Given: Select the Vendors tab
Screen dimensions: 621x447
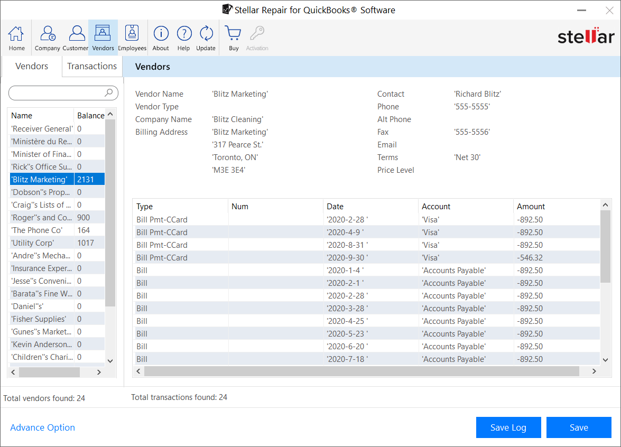Looking at the screenshot, I should 32,67.
